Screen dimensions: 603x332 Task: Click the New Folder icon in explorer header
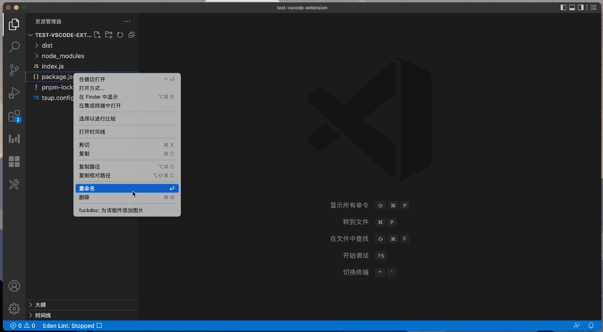tap(109, 35)
